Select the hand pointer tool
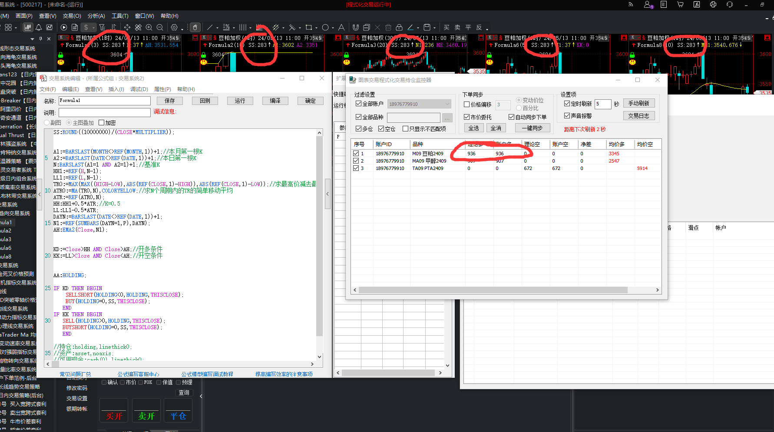This screenshot has height=432, width=774. [195, 27]
